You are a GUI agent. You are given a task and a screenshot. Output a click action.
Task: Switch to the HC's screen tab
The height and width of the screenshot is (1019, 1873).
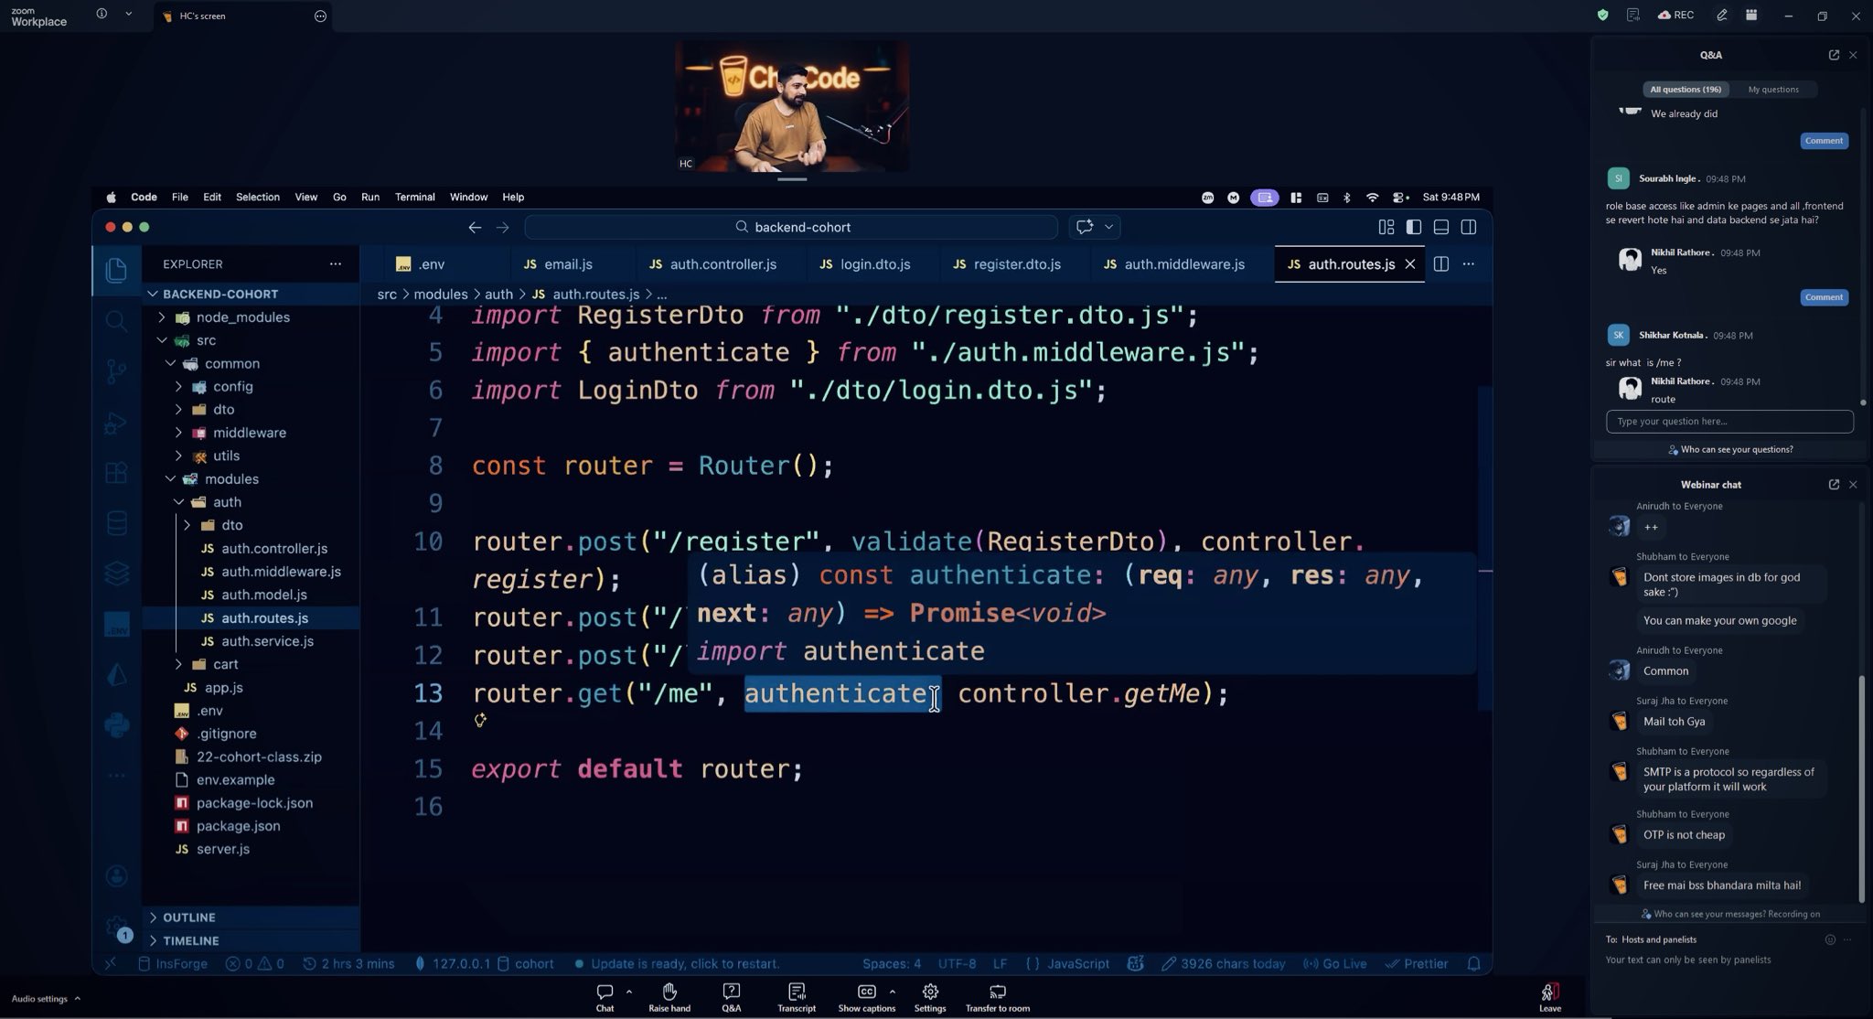(x=202, y=16)
